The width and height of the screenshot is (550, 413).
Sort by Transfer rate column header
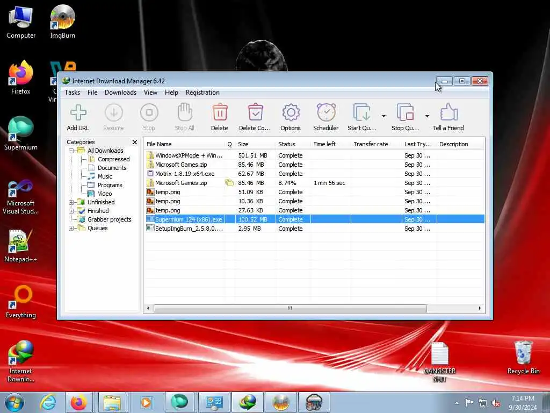point(375,144)
